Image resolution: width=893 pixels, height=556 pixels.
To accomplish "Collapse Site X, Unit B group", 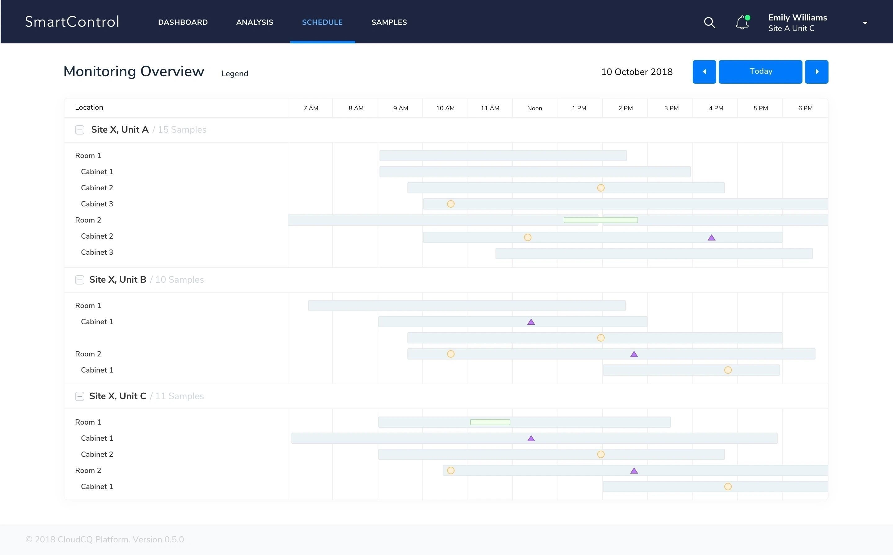I will (79, 280).
